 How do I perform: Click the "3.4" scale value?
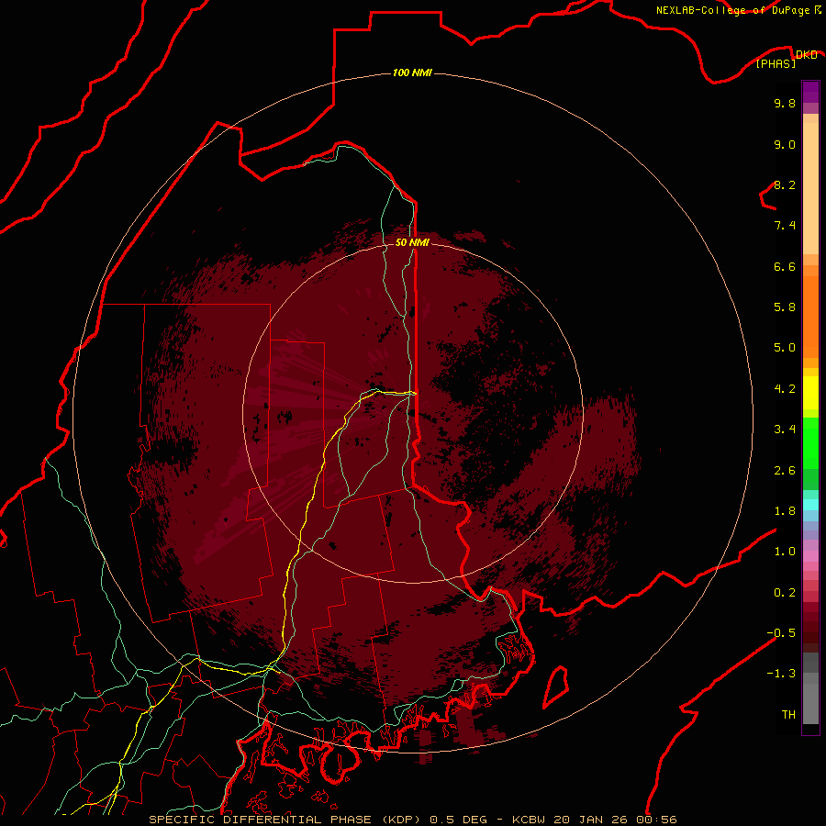click(785, 430)
